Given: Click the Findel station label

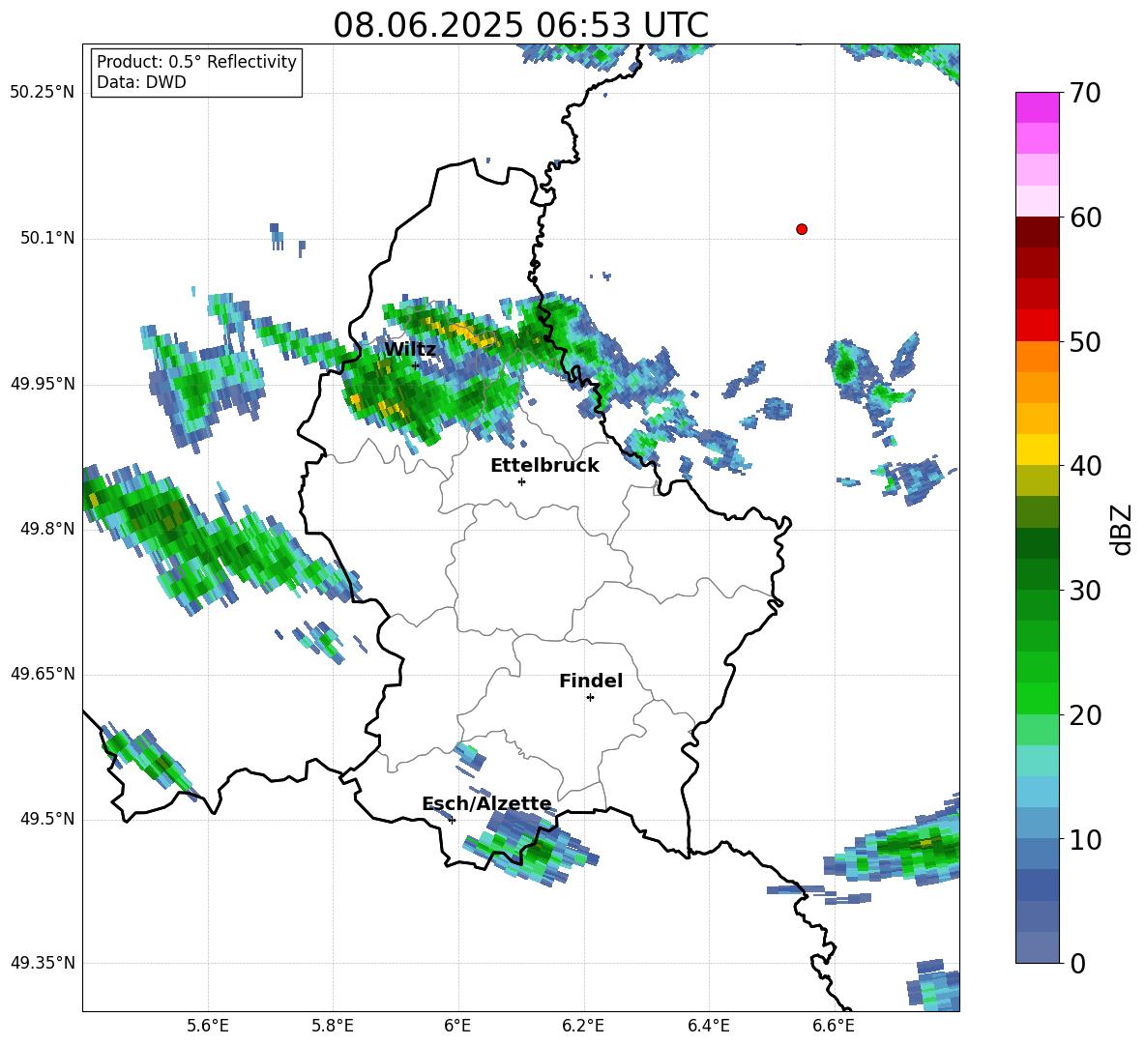Looking at the screenshot, I should [x=591, y=681].
